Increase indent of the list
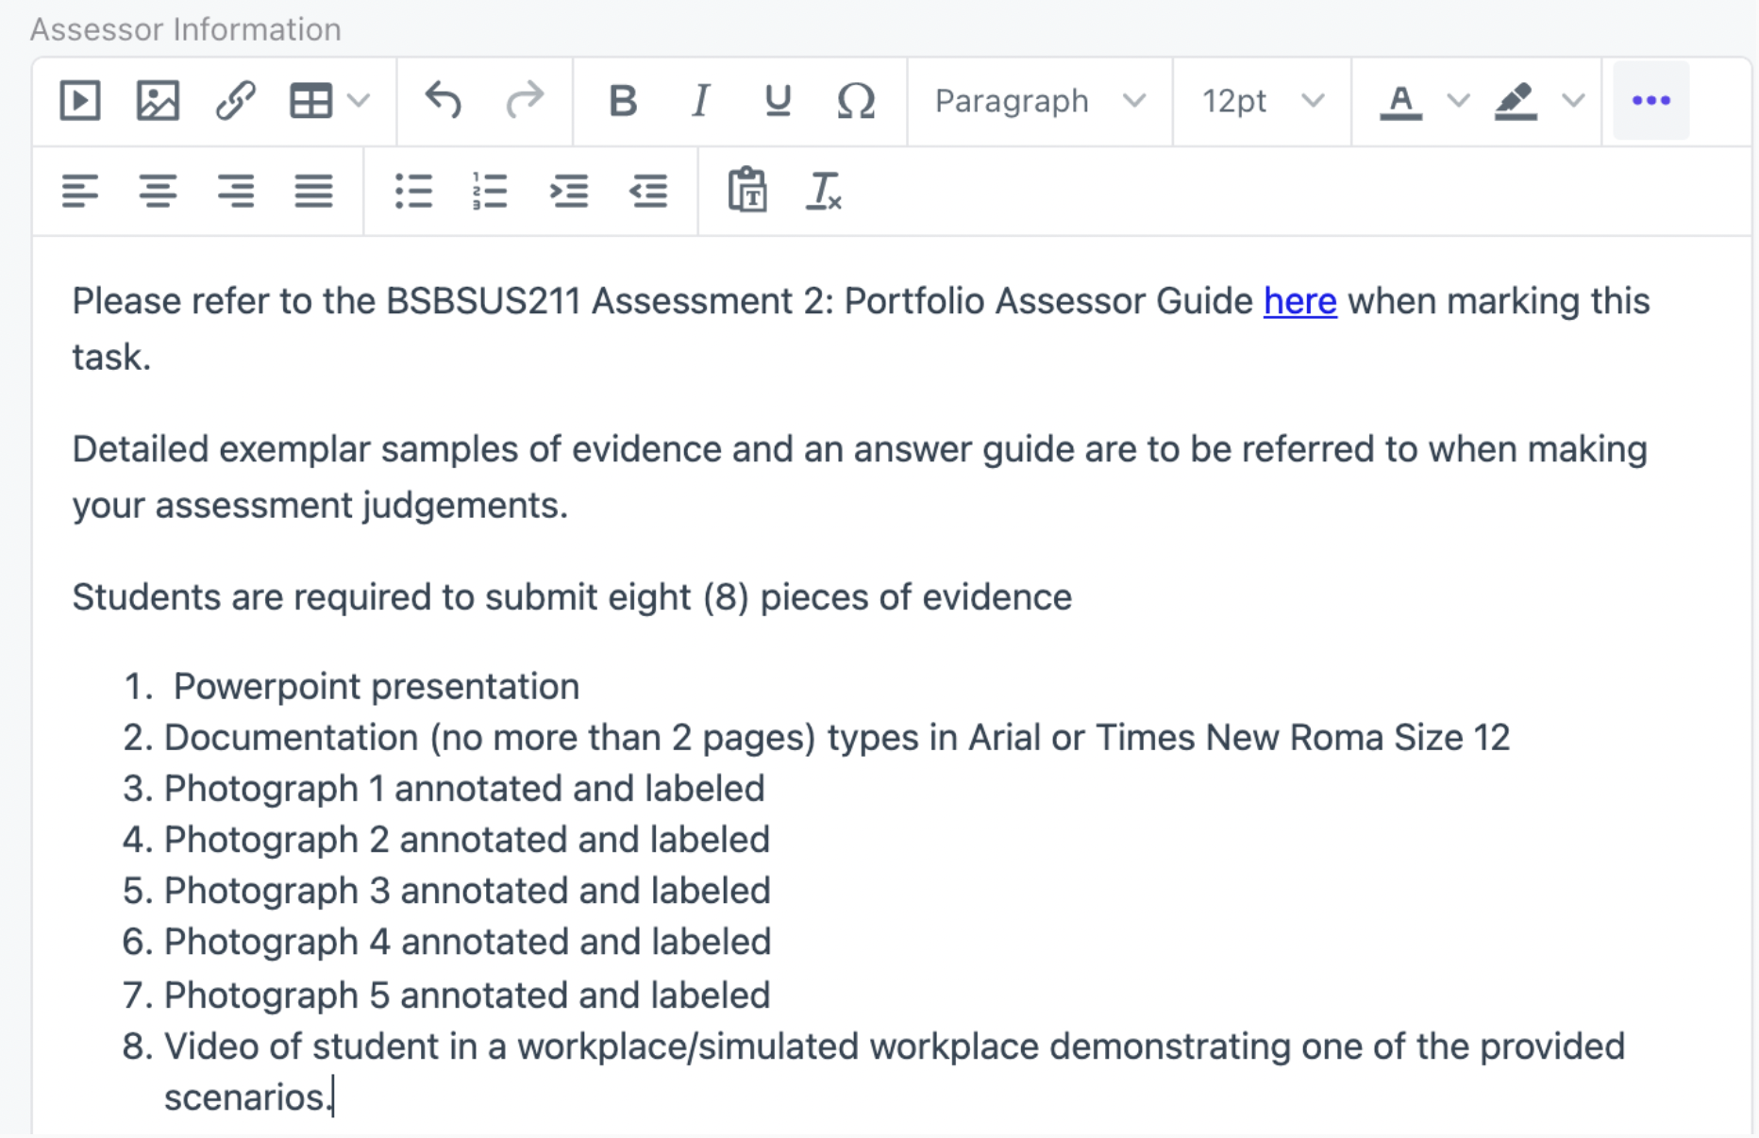Viewport: 1759px width, 1138px height. click(x=569, y=191)
